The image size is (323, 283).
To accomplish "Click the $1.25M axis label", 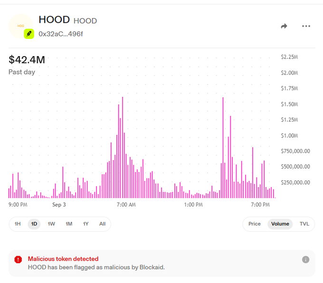I will pyautogui.click(x=289, y=120).
